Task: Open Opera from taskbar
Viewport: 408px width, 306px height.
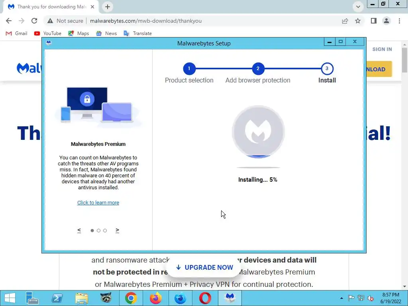Action: coord(205,298)
